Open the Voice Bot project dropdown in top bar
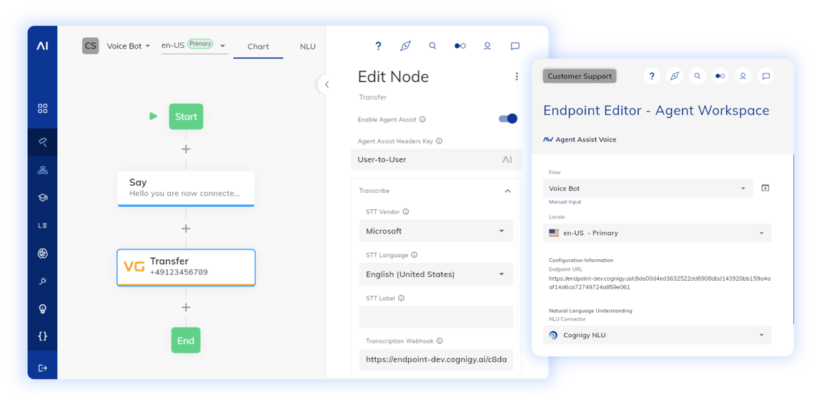The image size is (819, 405). pyautogui.click(x=129, y=46)
